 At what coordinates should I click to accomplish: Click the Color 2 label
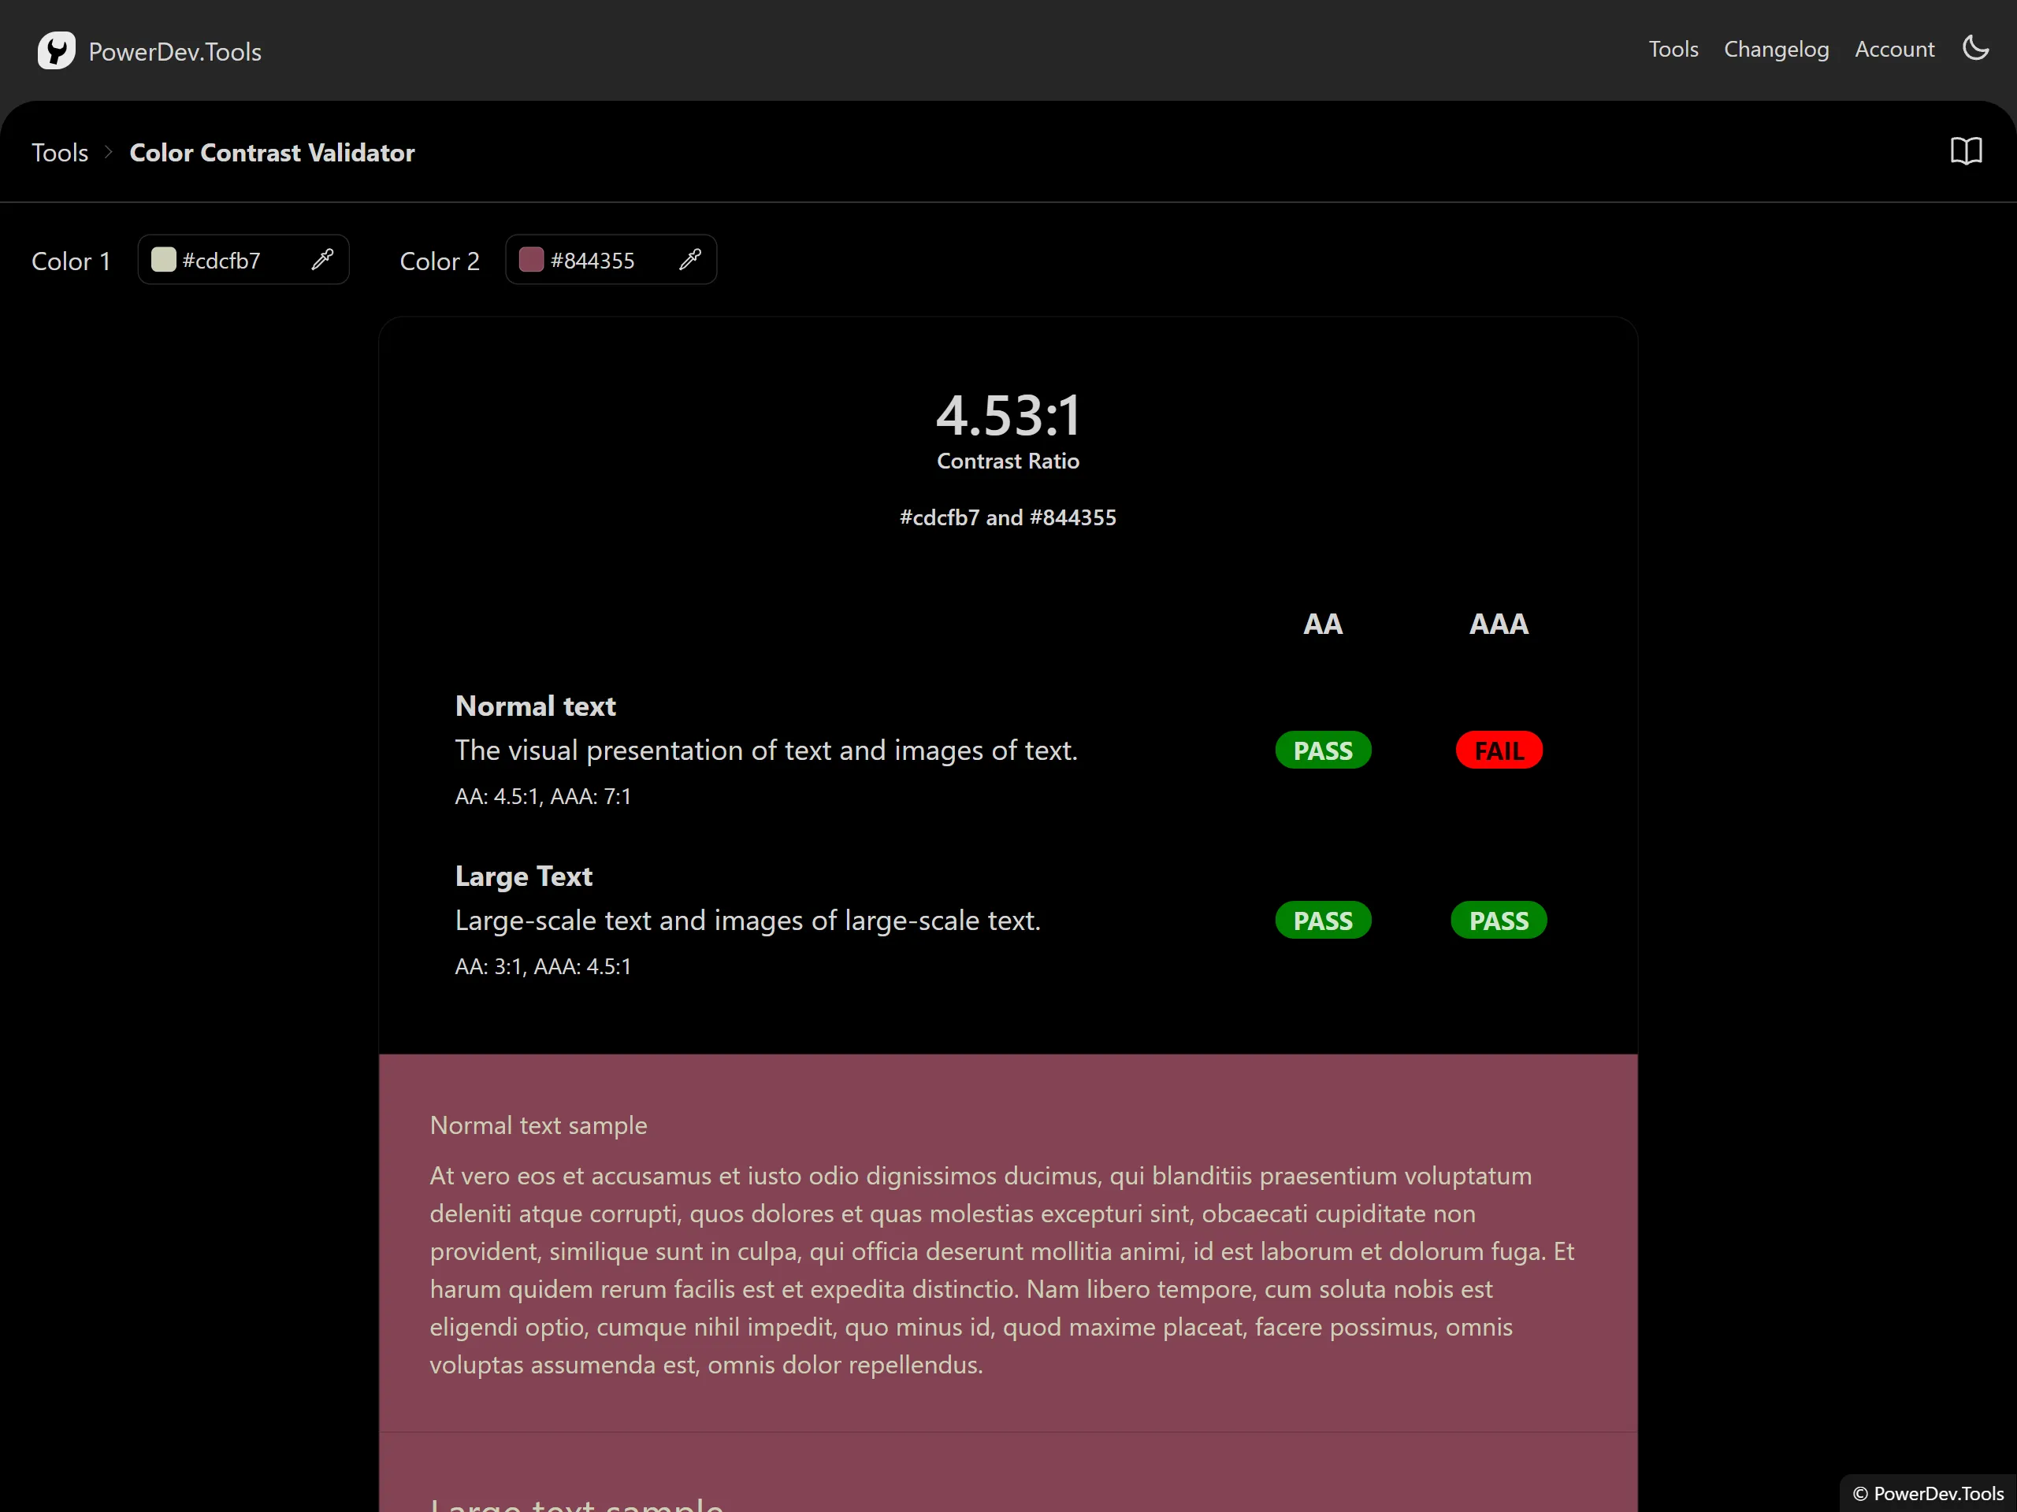(x=440, y=261)
